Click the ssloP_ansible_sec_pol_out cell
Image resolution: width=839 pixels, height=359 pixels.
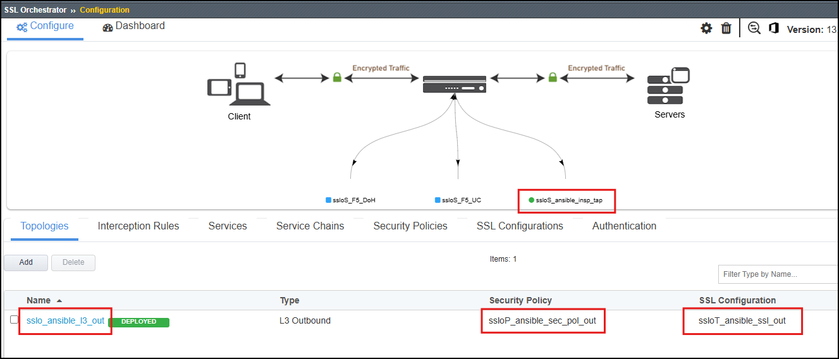[542, 320]
